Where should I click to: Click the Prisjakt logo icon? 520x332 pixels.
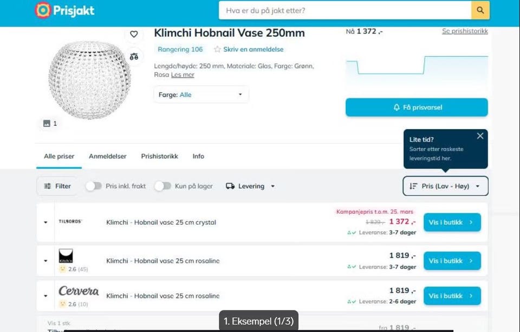[x=43, y=10]
